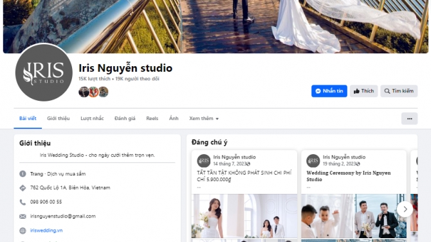Screen dimensions: 431x242
Task: Click the TẤT TẦN TẬT post caption
Action: [x=244, y=176]
